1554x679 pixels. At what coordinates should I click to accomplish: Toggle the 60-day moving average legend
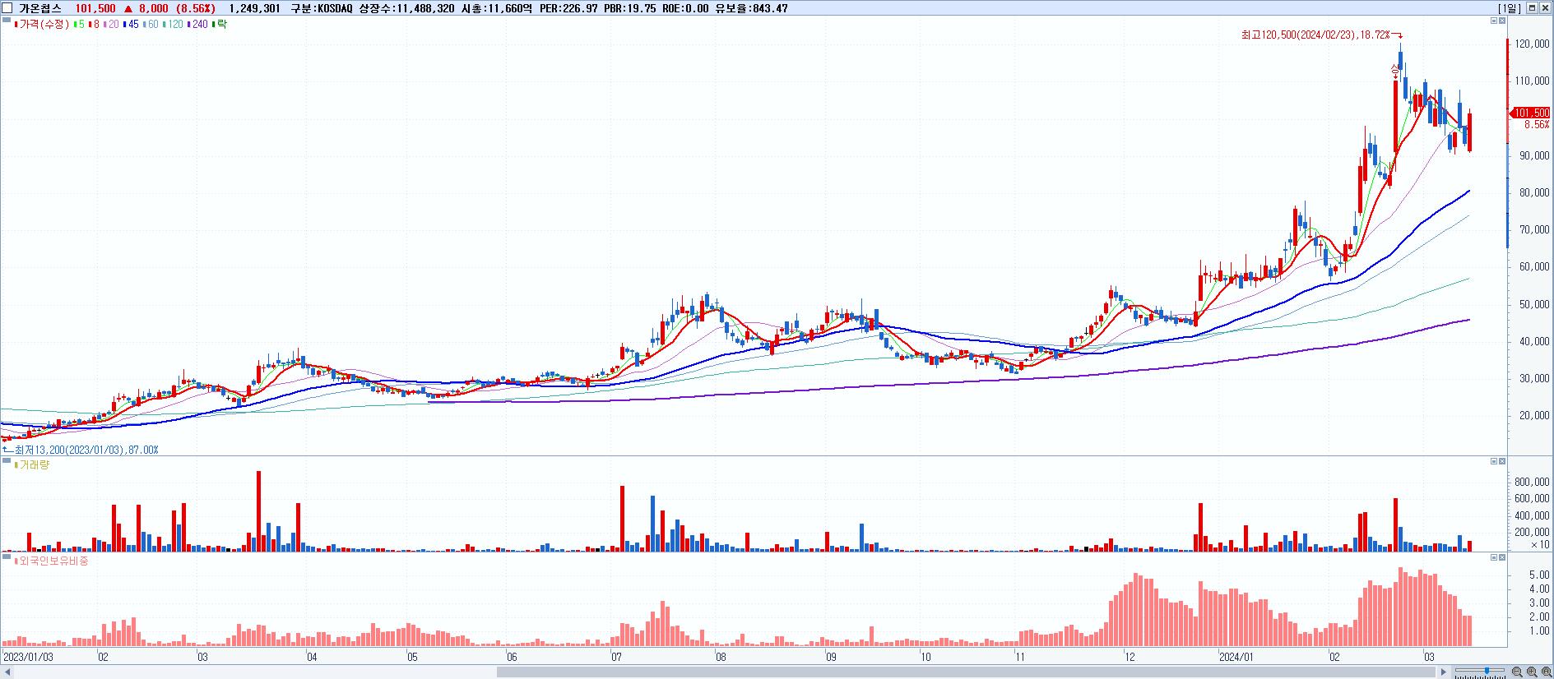151,24
